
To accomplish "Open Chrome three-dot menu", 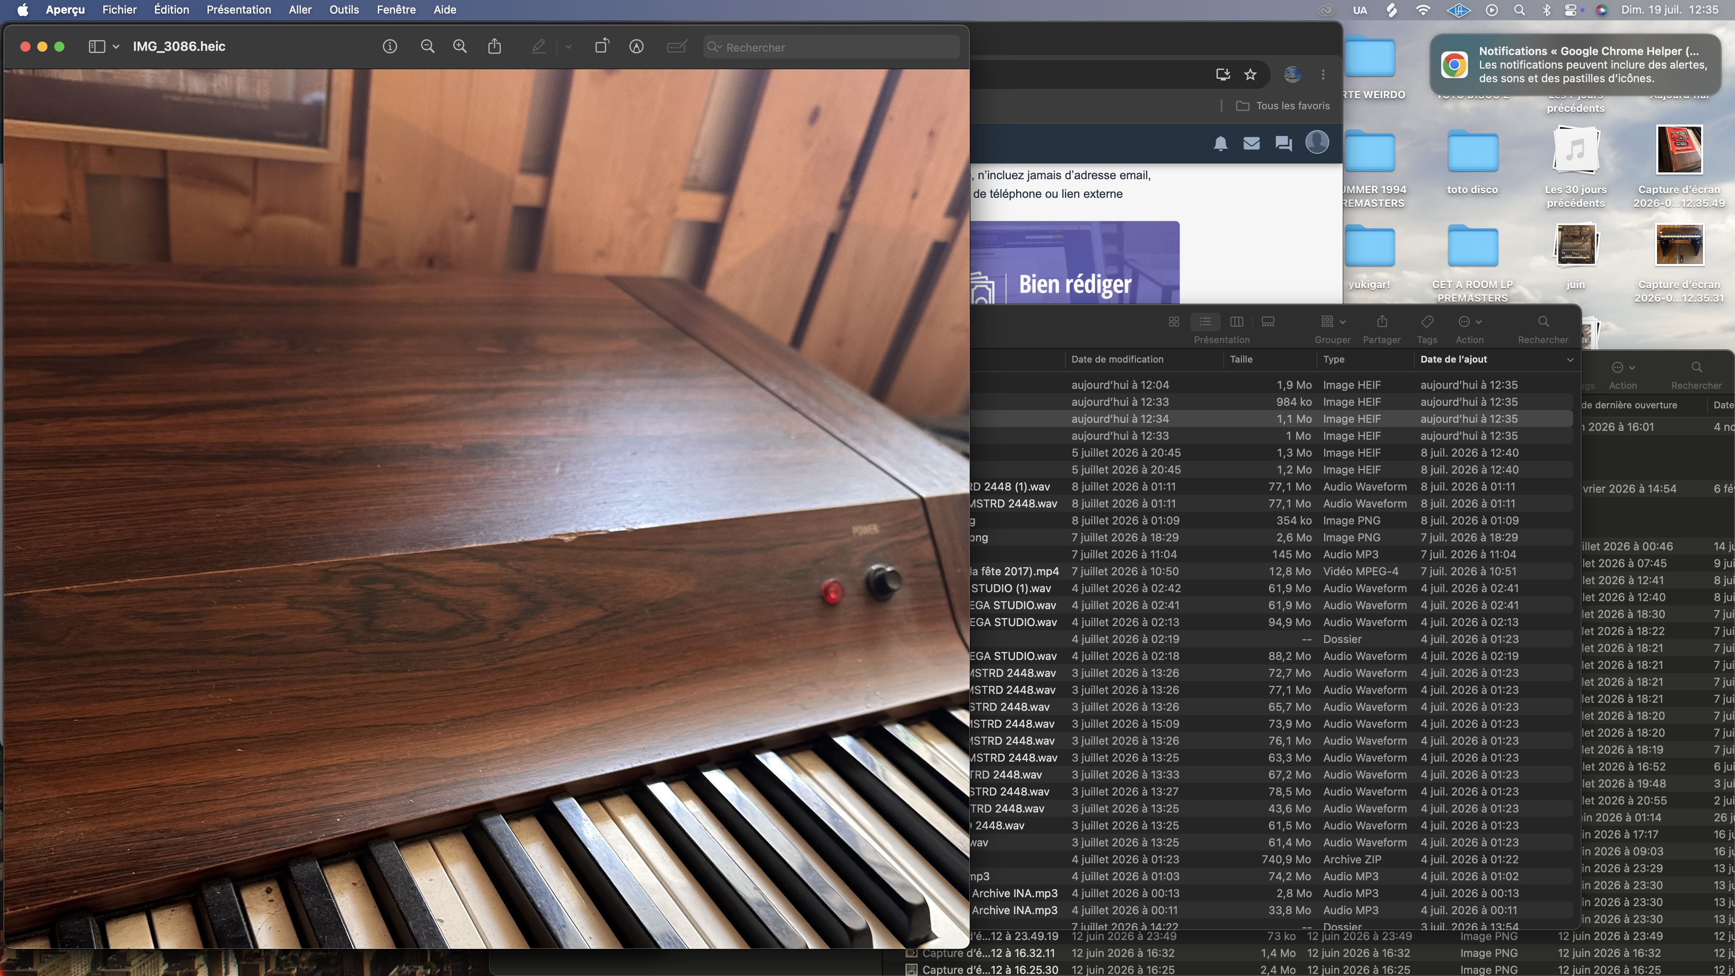I will click(x=1323, y=75).
